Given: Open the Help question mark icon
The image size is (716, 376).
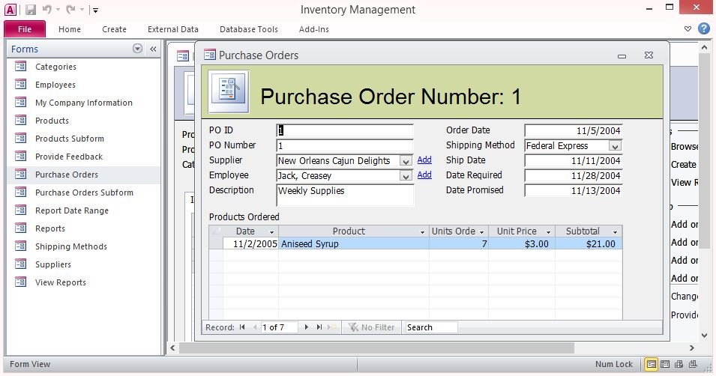Looking at the screenshot, I should pos(703,29).
